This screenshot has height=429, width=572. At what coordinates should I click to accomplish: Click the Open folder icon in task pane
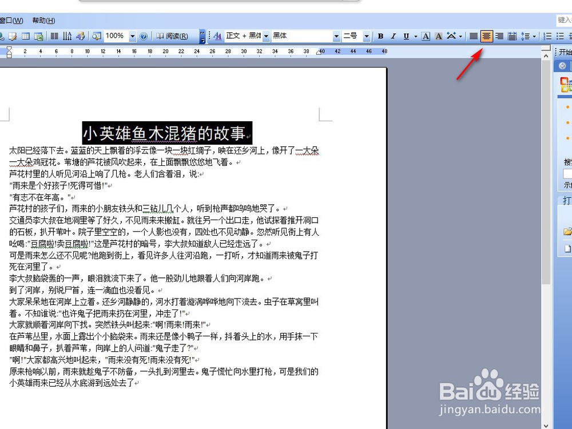[x=567, y=231]
